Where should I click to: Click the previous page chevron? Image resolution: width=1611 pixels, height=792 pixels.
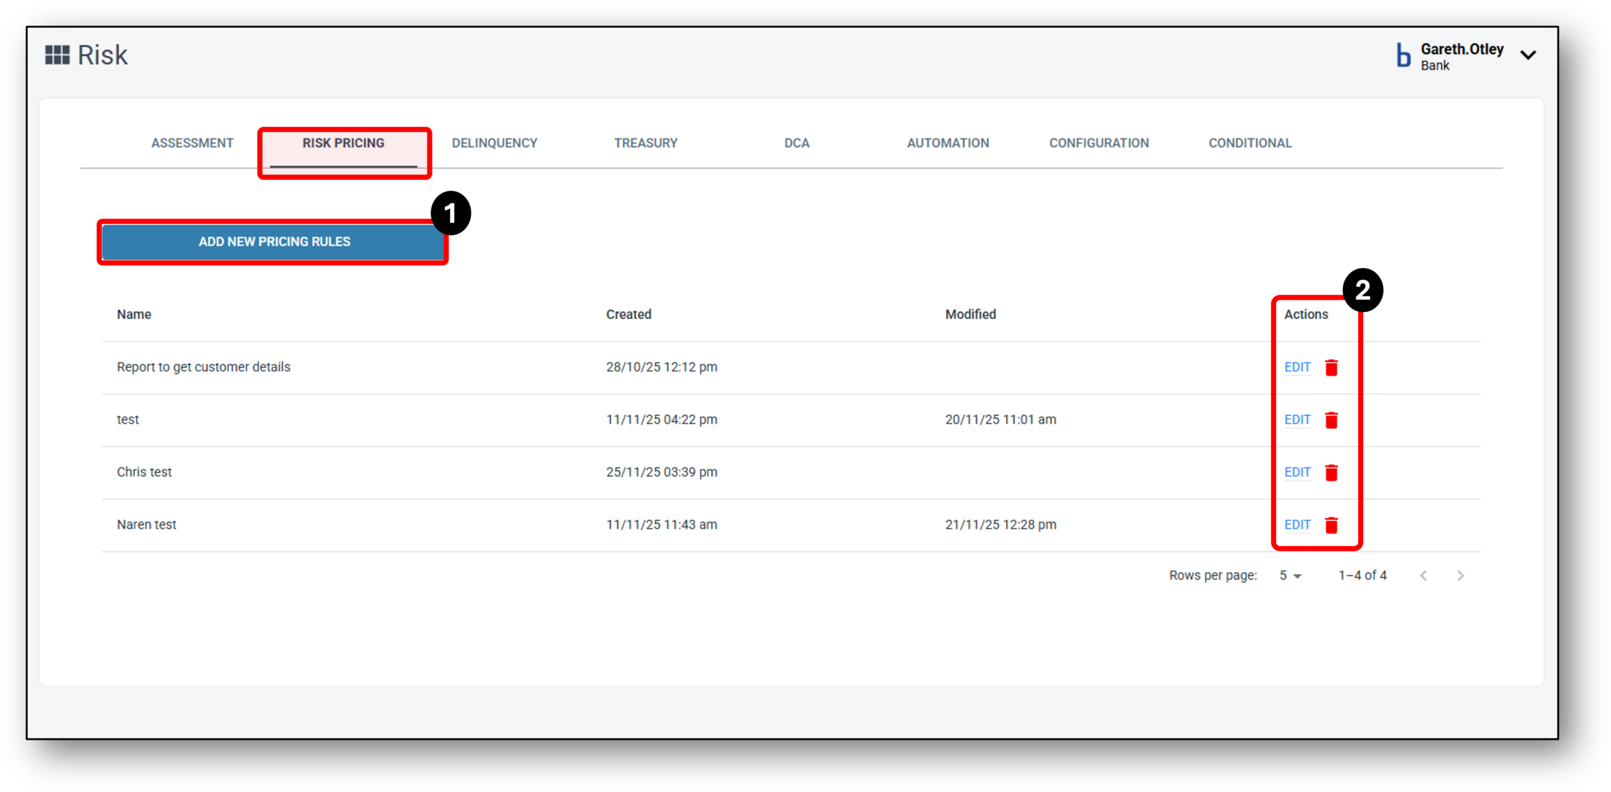click(x=1425, y=575)
